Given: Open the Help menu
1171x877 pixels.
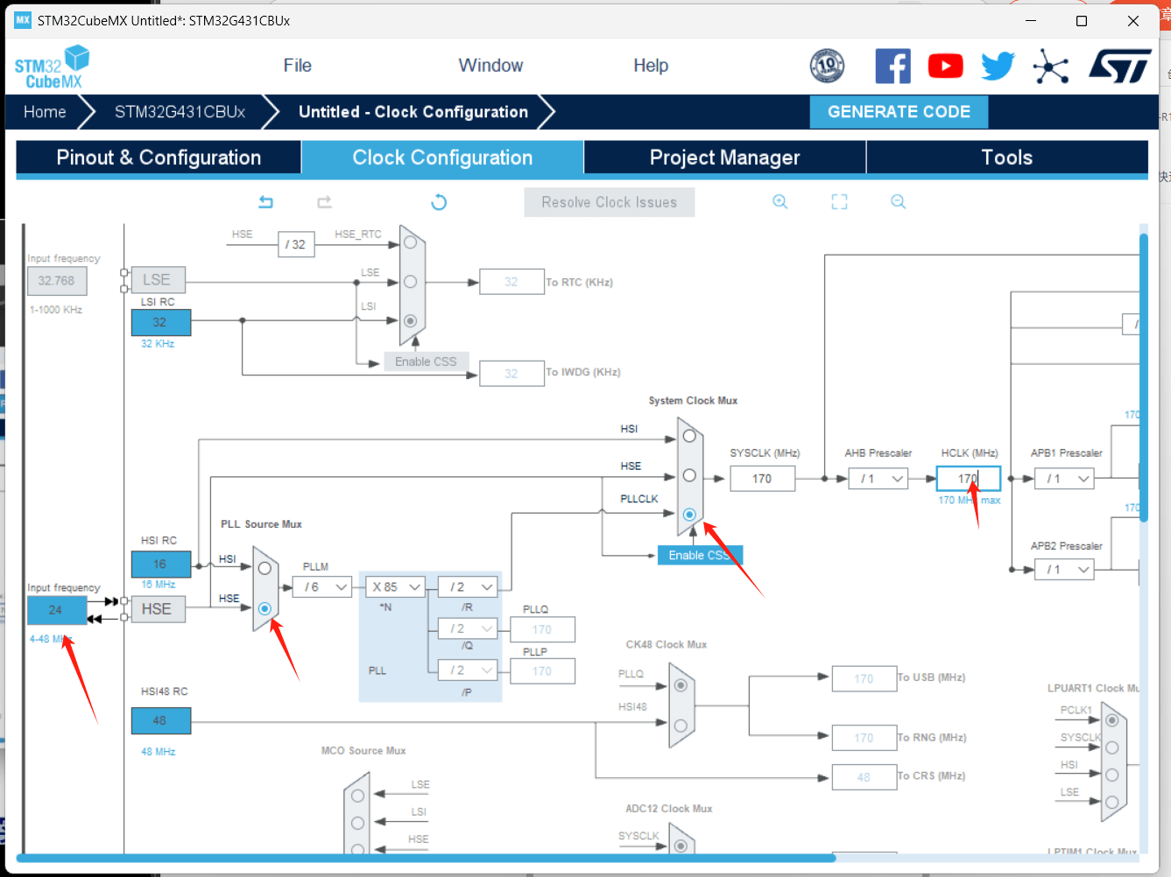Looking at the screenshot, I should (651, 66).
